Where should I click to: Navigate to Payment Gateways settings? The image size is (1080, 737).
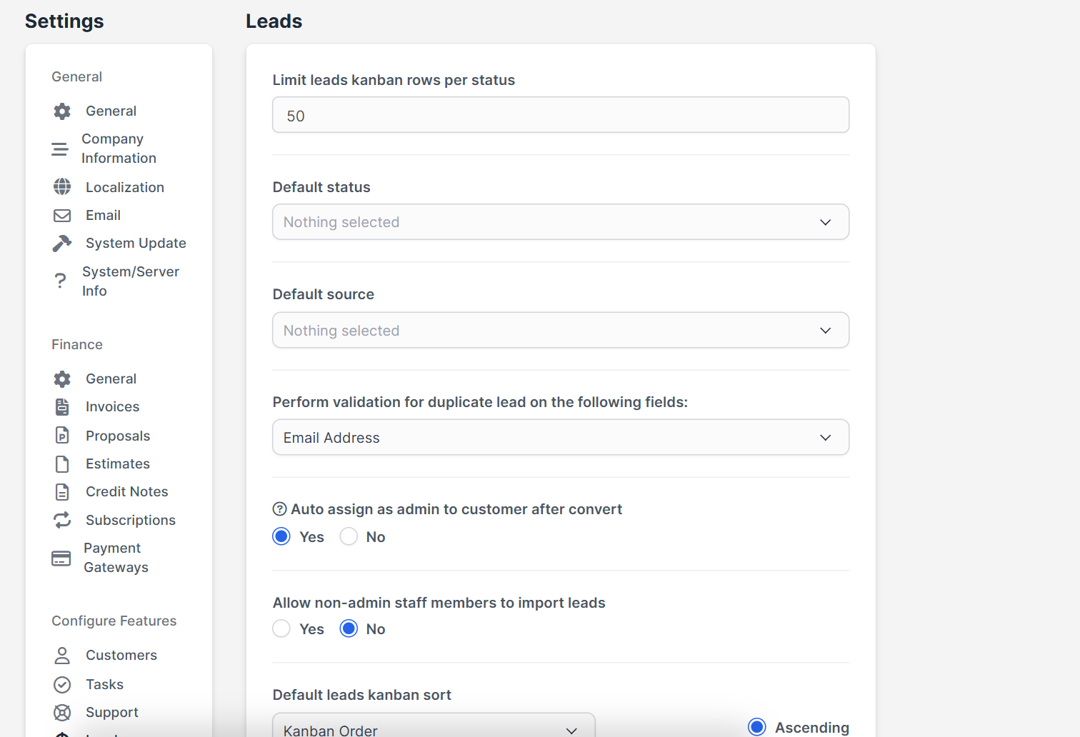click(116, 558)
